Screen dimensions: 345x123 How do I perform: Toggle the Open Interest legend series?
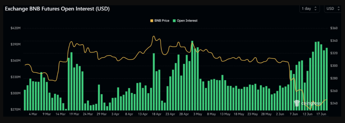pos(185,21)
